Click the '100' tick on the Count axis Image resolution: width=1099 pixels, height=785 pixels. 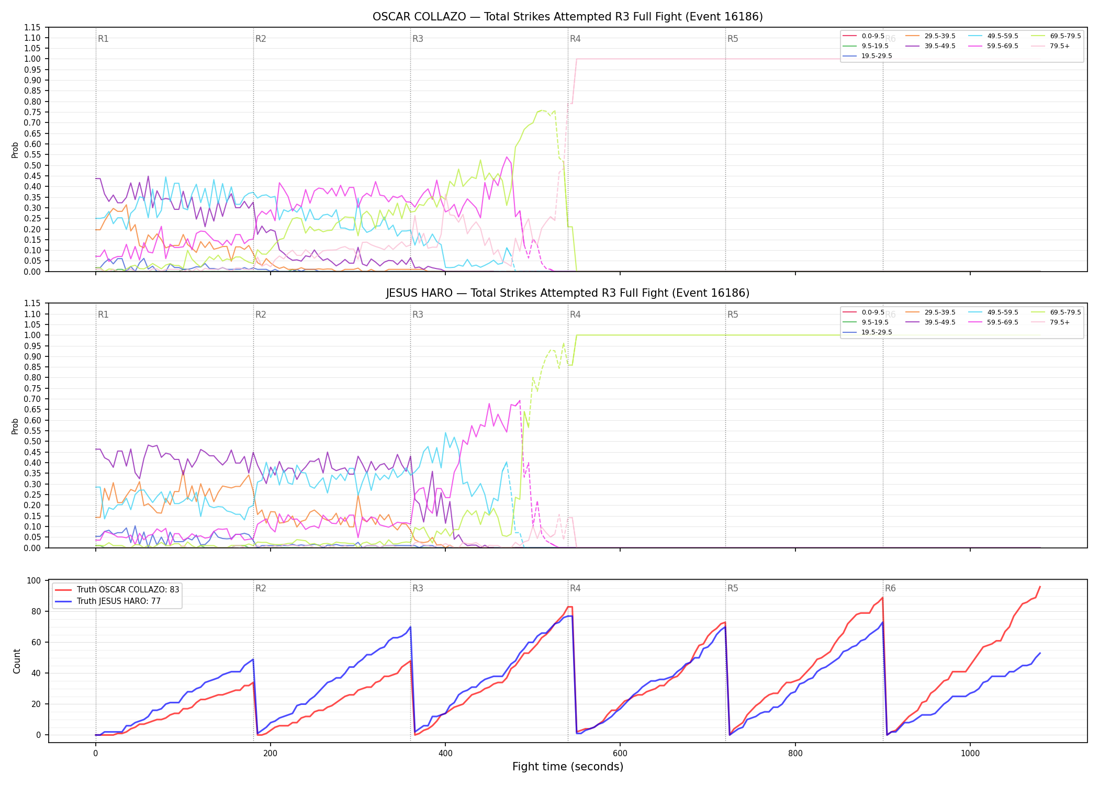pos(34,580)
